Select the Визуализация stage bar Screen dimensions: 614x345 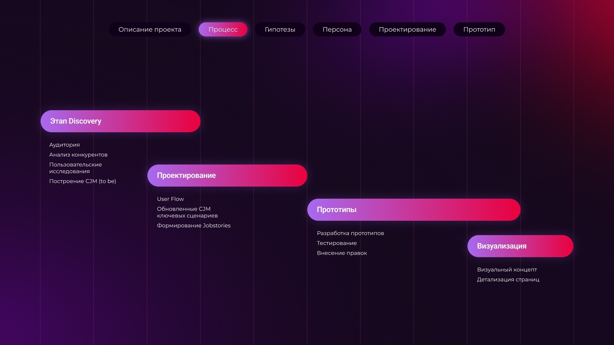[x=520, y=246]
